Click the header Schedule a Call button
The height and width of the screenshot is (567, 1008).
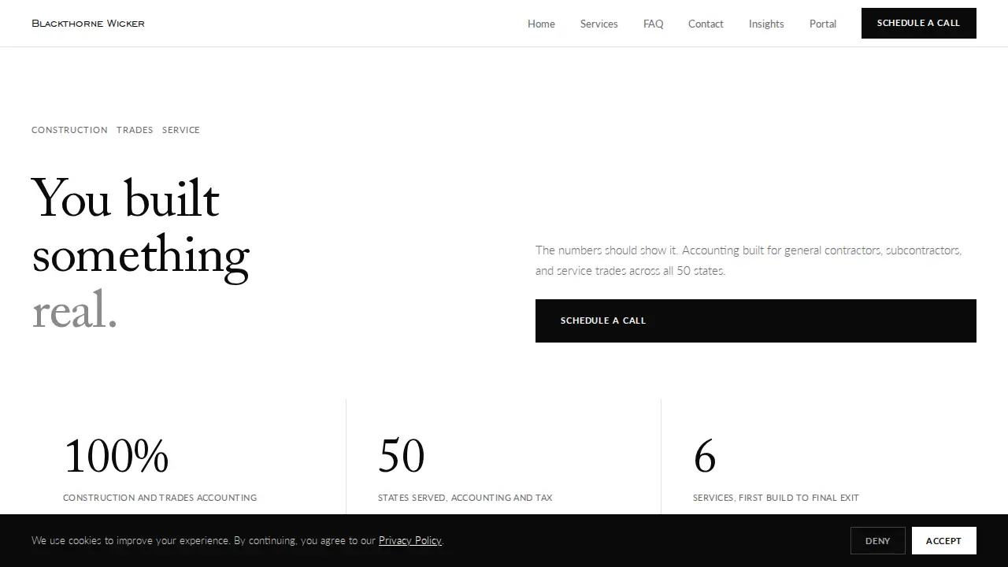click(919, 23)
